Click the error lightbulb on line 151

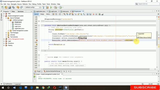tap(37, 40)
